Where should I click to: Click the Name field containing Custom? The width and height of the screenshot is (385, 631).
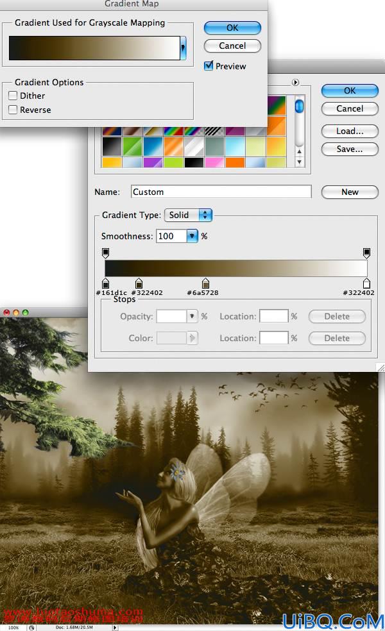pos(221,192)
